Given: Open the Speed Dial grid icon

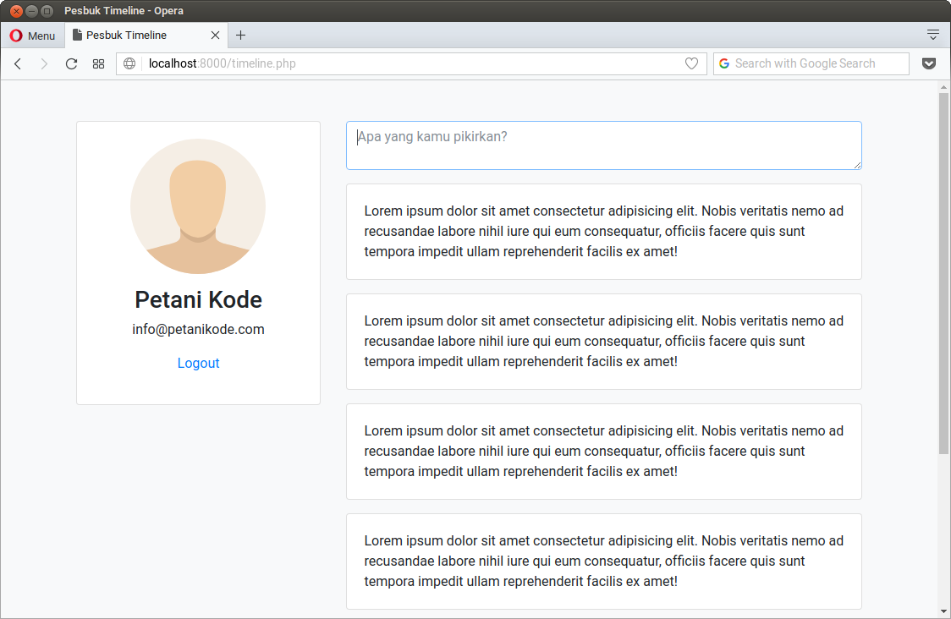Looking at the screenshot, I should point(98,63).
